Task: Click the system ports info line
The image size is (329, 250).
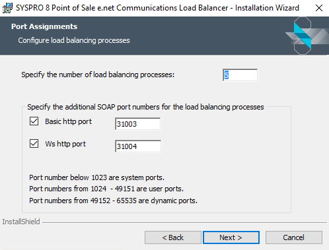Action: point(96,177)
